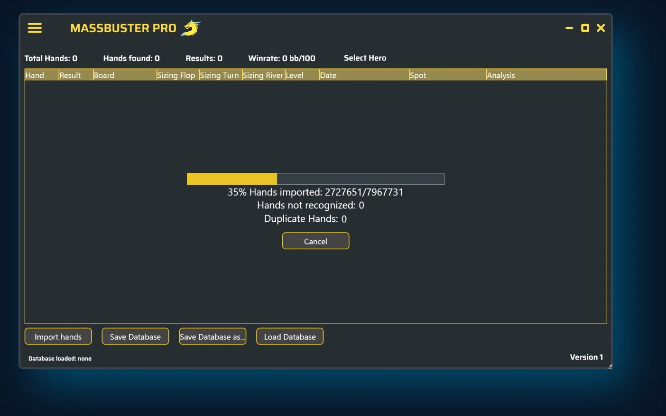Sort by Sizing Turn column header
The image size is (666, 416).
[221, 75]
